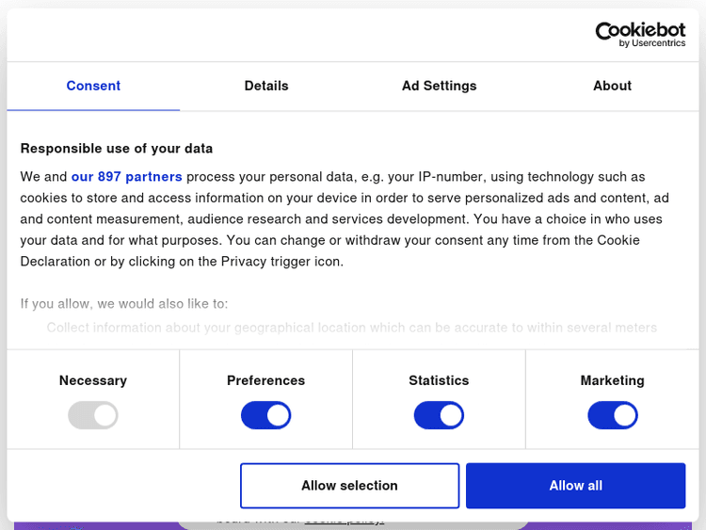Switch off the Marketing cookies toggle
The width and height of the screenshot is (706, 530).
pos(612,415)
